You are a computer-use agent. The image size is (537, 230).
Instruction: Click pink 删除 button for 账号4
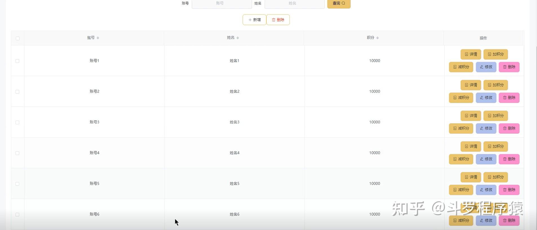pyautogui.click(x=509, y=159)
